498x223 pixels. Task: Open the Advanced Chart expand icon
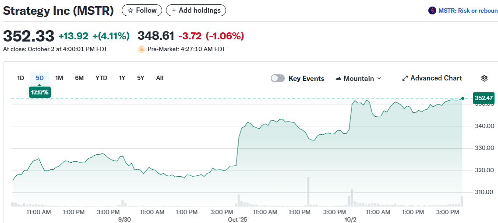click(405, 78)
